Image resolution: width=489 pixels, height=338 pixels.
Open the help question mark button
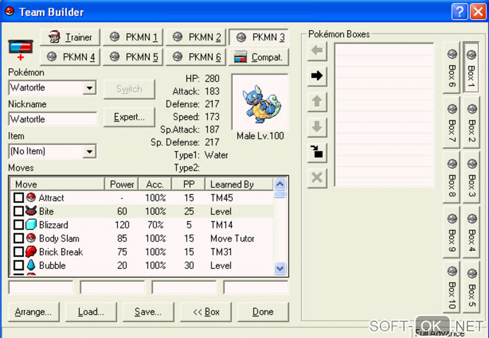(x=460, y=12)
